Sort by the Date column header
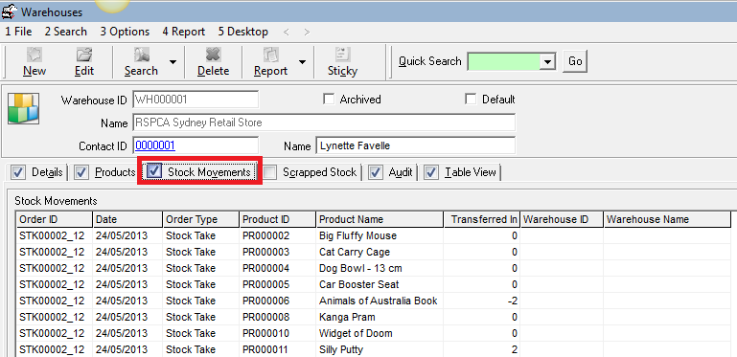Viewport: 737px width, 357px height. 127,219
